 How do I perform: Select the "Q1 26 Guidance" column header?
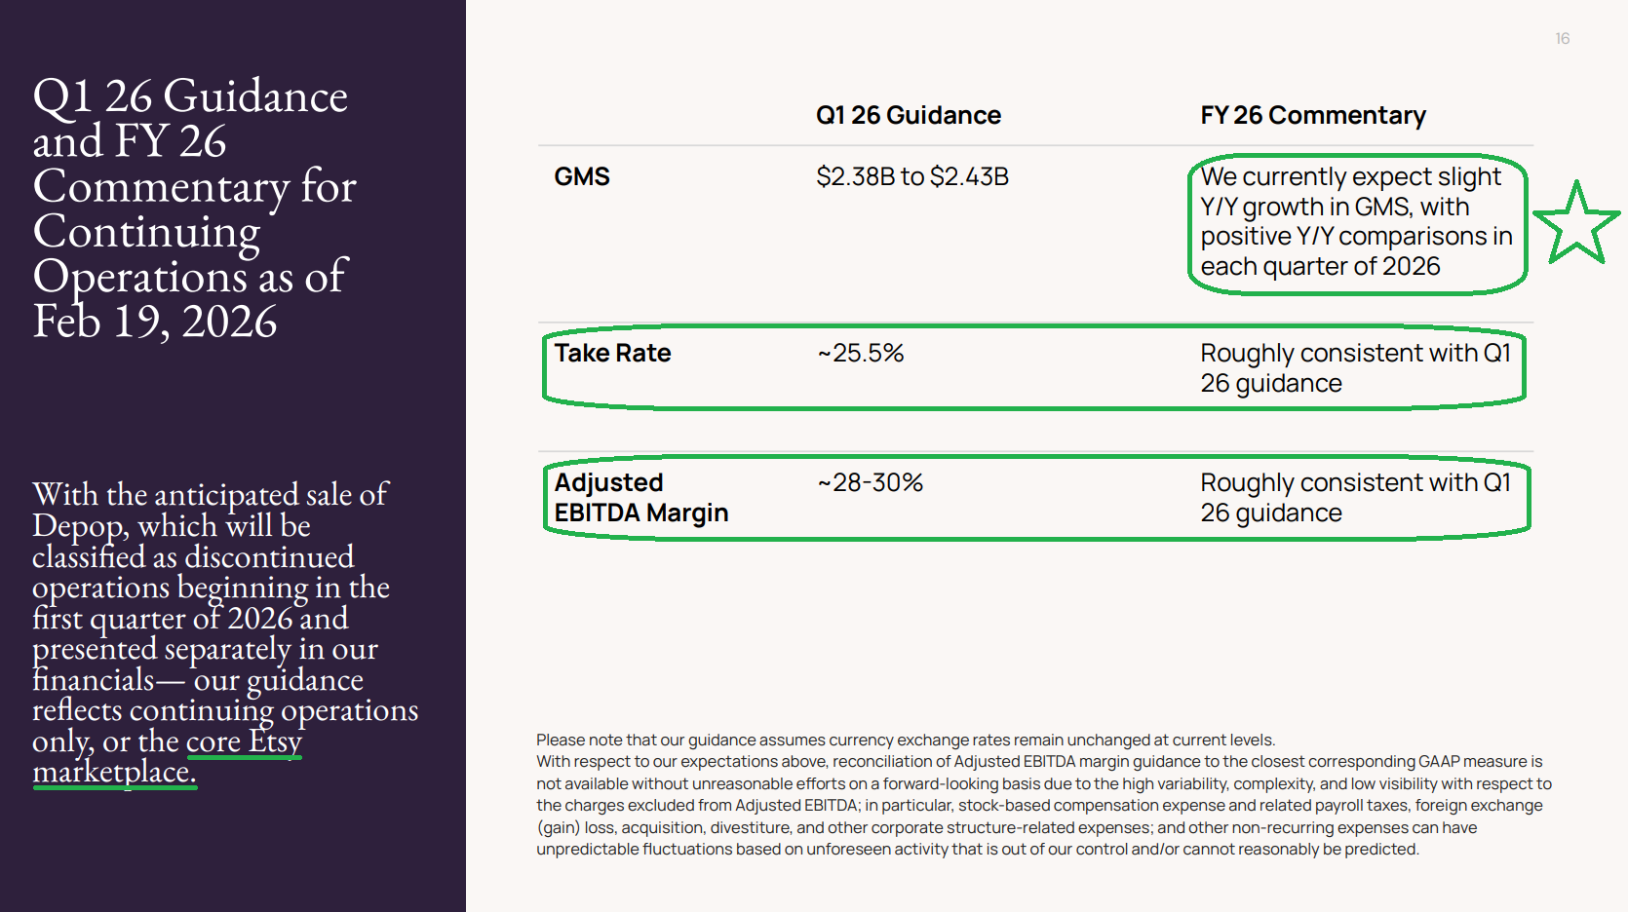[x=908, y=116]
